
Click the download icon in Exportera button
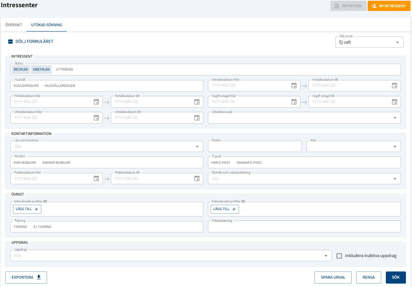[39, 277]
